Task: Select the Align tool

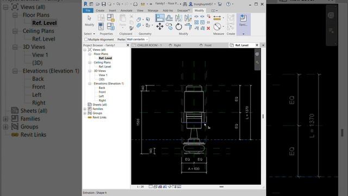Action: click(x=160, y=18)
